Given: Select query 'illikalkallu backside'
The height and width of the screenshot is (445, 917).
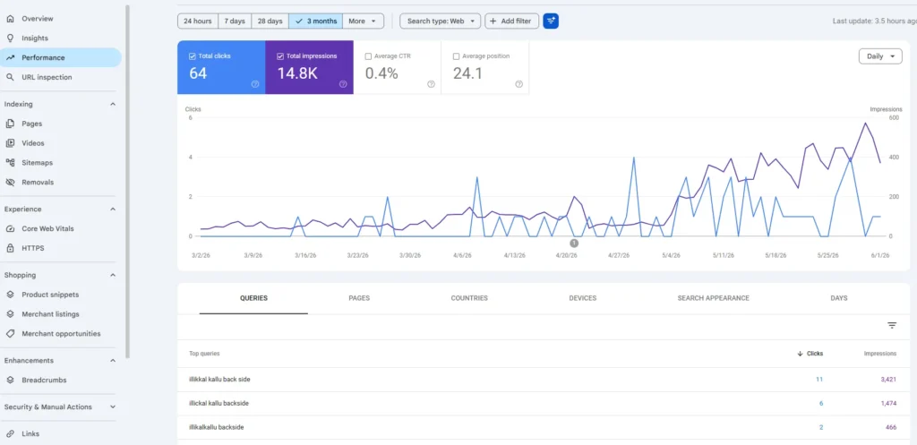Looking at the screenshot, I should click(x=217, y=427).
